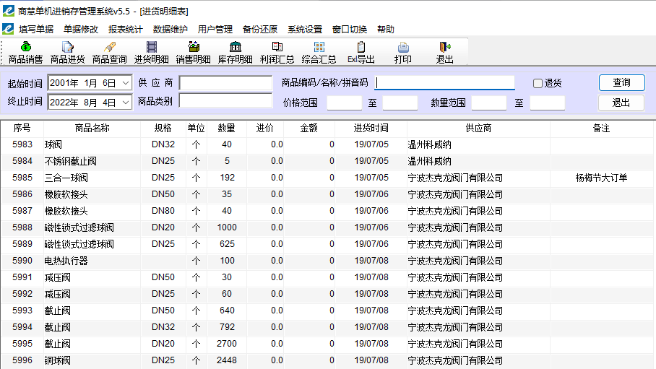656x369 pixels.
Task: Open the 填写单据 menu
Action: coord(36,30)
